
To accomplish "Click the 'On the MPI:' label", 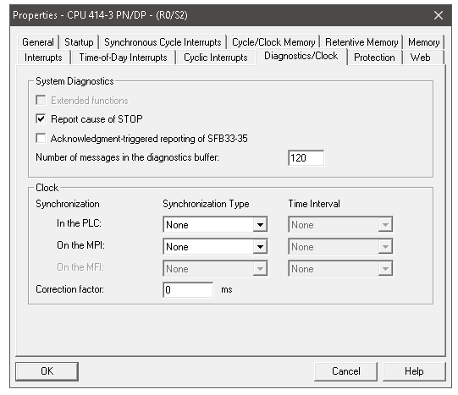I will 81,245.
